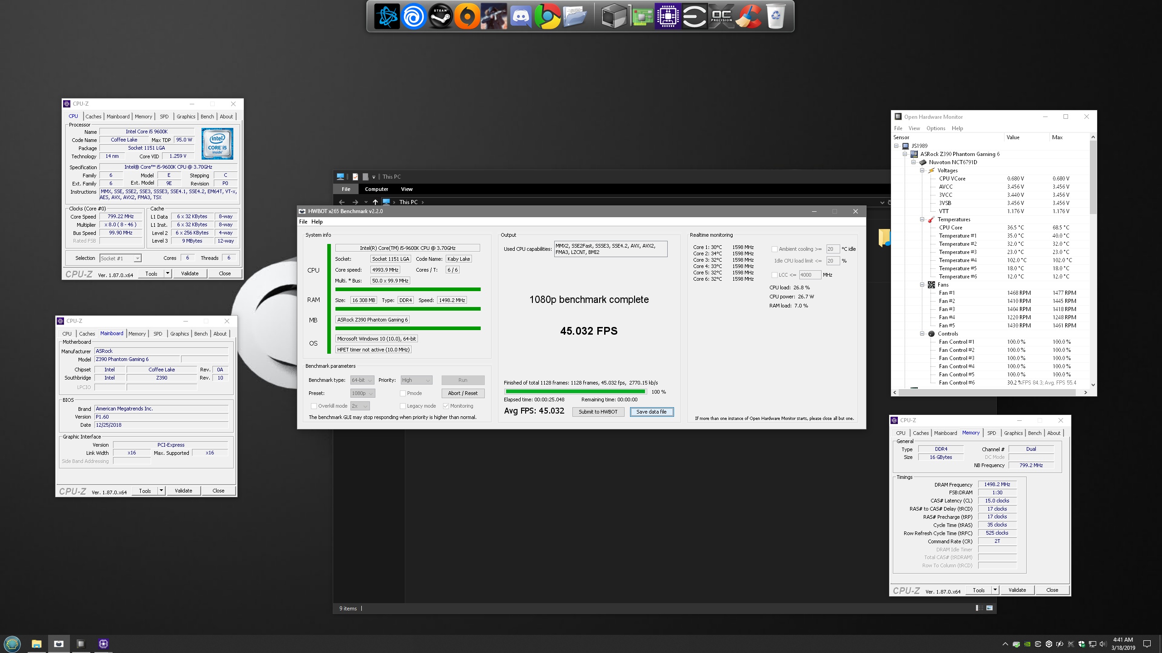Screen dimensions: 1162x653
Task: Enable the LCC checkbox
Action: [774, 275]
